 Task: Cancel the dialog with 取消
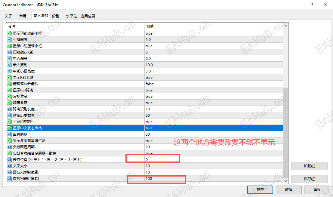(288, 190)
